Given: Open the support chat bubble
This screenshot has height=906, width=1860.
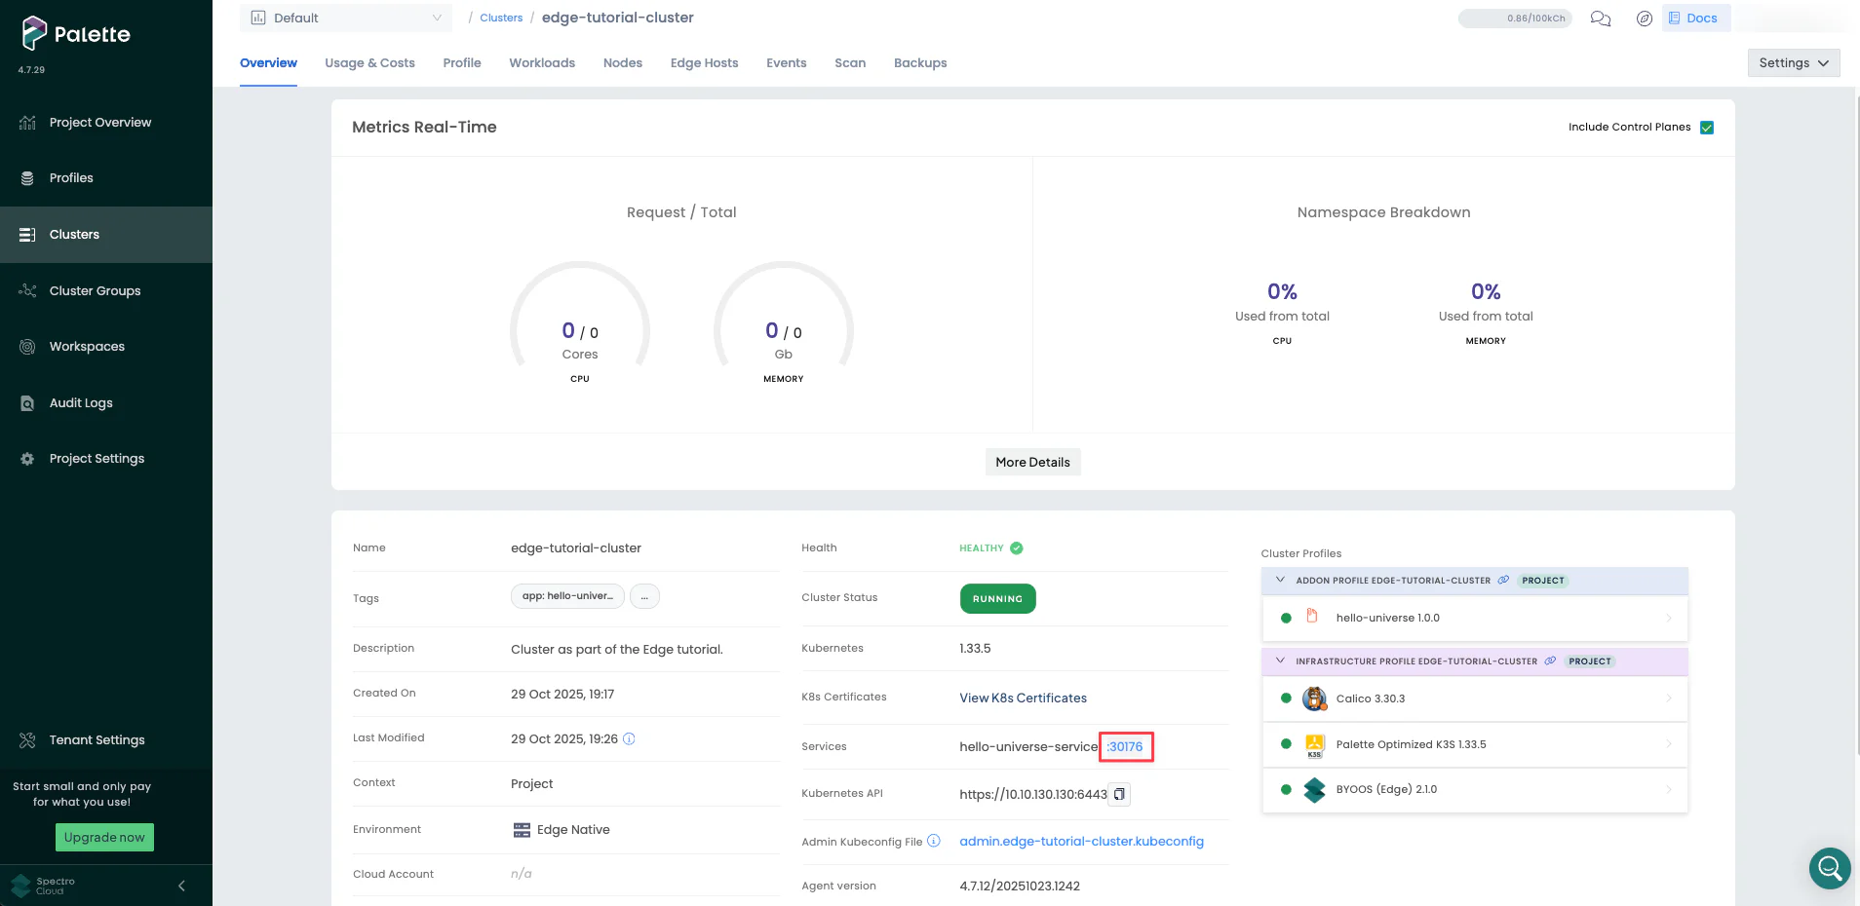Looking at the screenshot, I should [x=1829, y=867].
